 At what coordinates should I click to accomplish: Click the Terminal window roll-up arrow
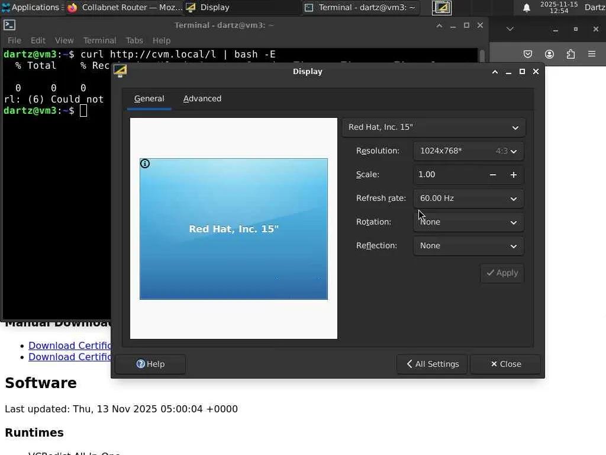coord(439,25)
